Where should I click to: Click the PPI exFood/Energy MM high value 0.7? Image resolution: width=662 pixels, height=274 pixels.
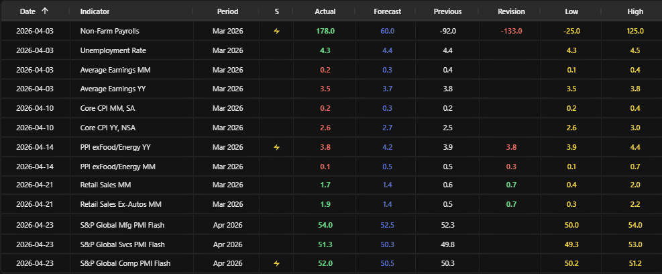coord(635,167)
